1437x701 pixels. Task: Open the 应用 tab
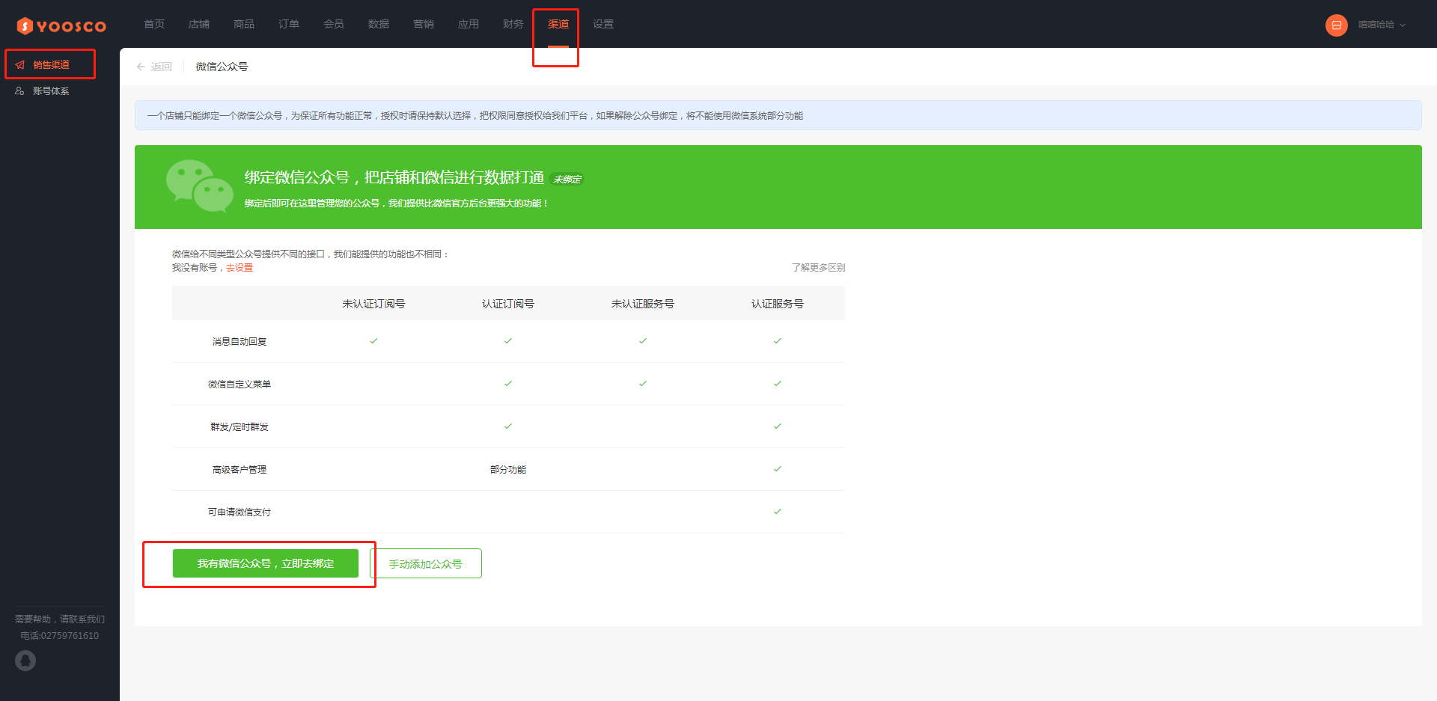469,24
